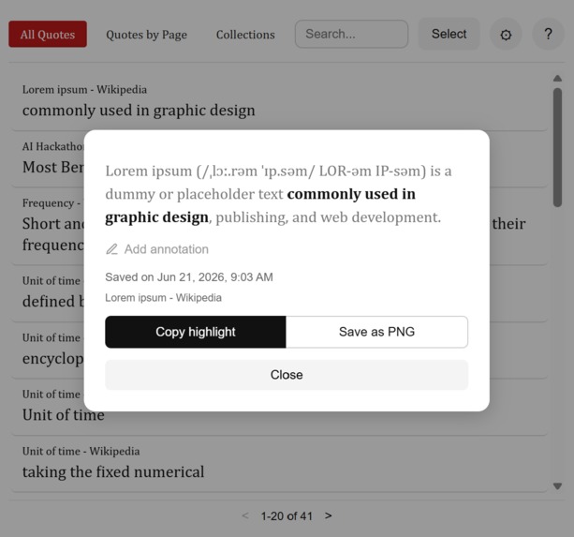This screenshot has width=574, height=537.
Task: Click the vertical scrollbar thumb
Action: (557, 148)
